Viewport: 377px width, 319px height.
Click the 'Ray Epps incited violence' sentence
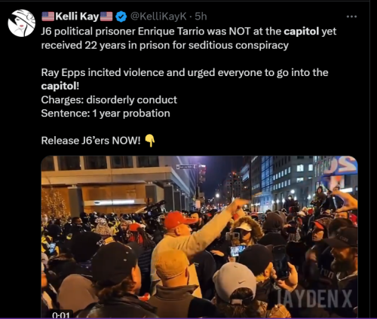[x=185, y=72]
